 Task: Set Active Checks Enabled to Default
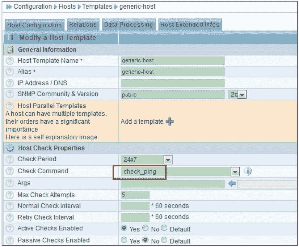164,229
